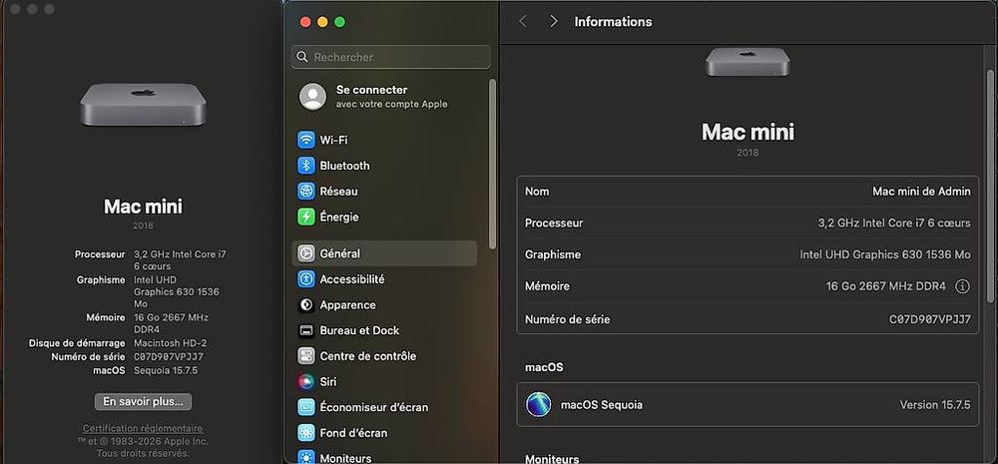The height and width of the screenshot is (464, 998).
Task: Select Énergie label in sidebar
Action: (339, 218)
